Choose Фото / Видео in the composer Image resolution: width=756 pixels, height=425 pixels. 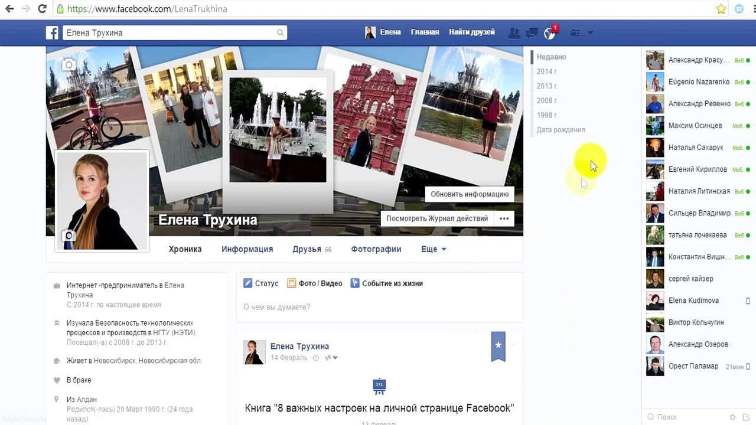[x=315, y=283]
